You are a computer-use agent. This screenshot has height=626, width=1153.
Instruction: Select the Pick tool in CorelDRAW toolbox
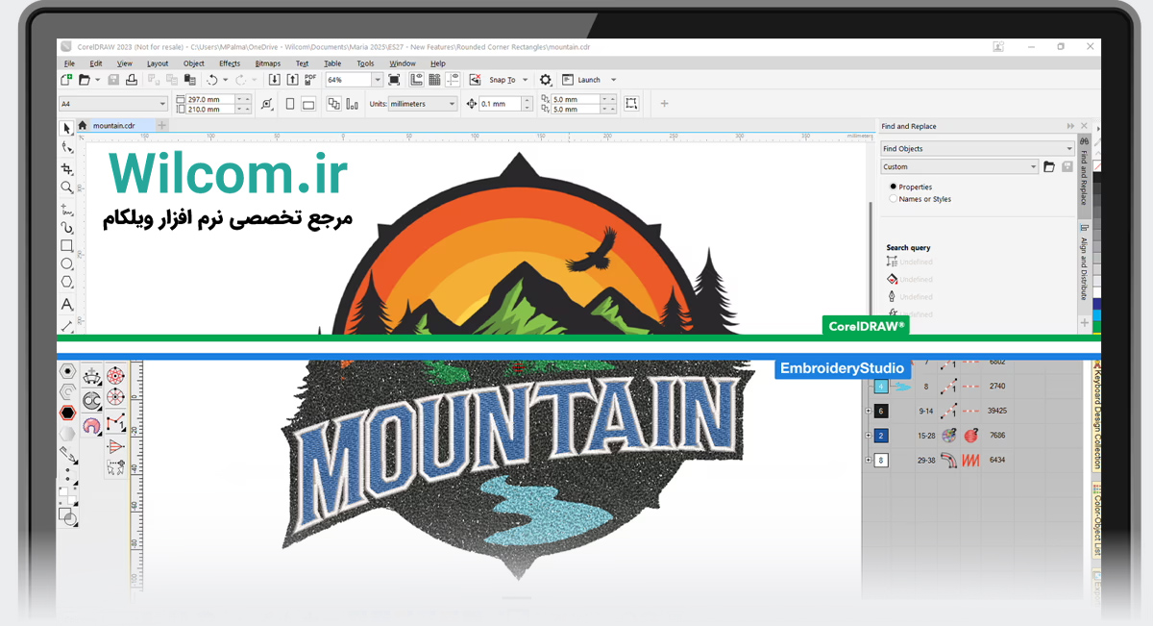click(67, 128)
